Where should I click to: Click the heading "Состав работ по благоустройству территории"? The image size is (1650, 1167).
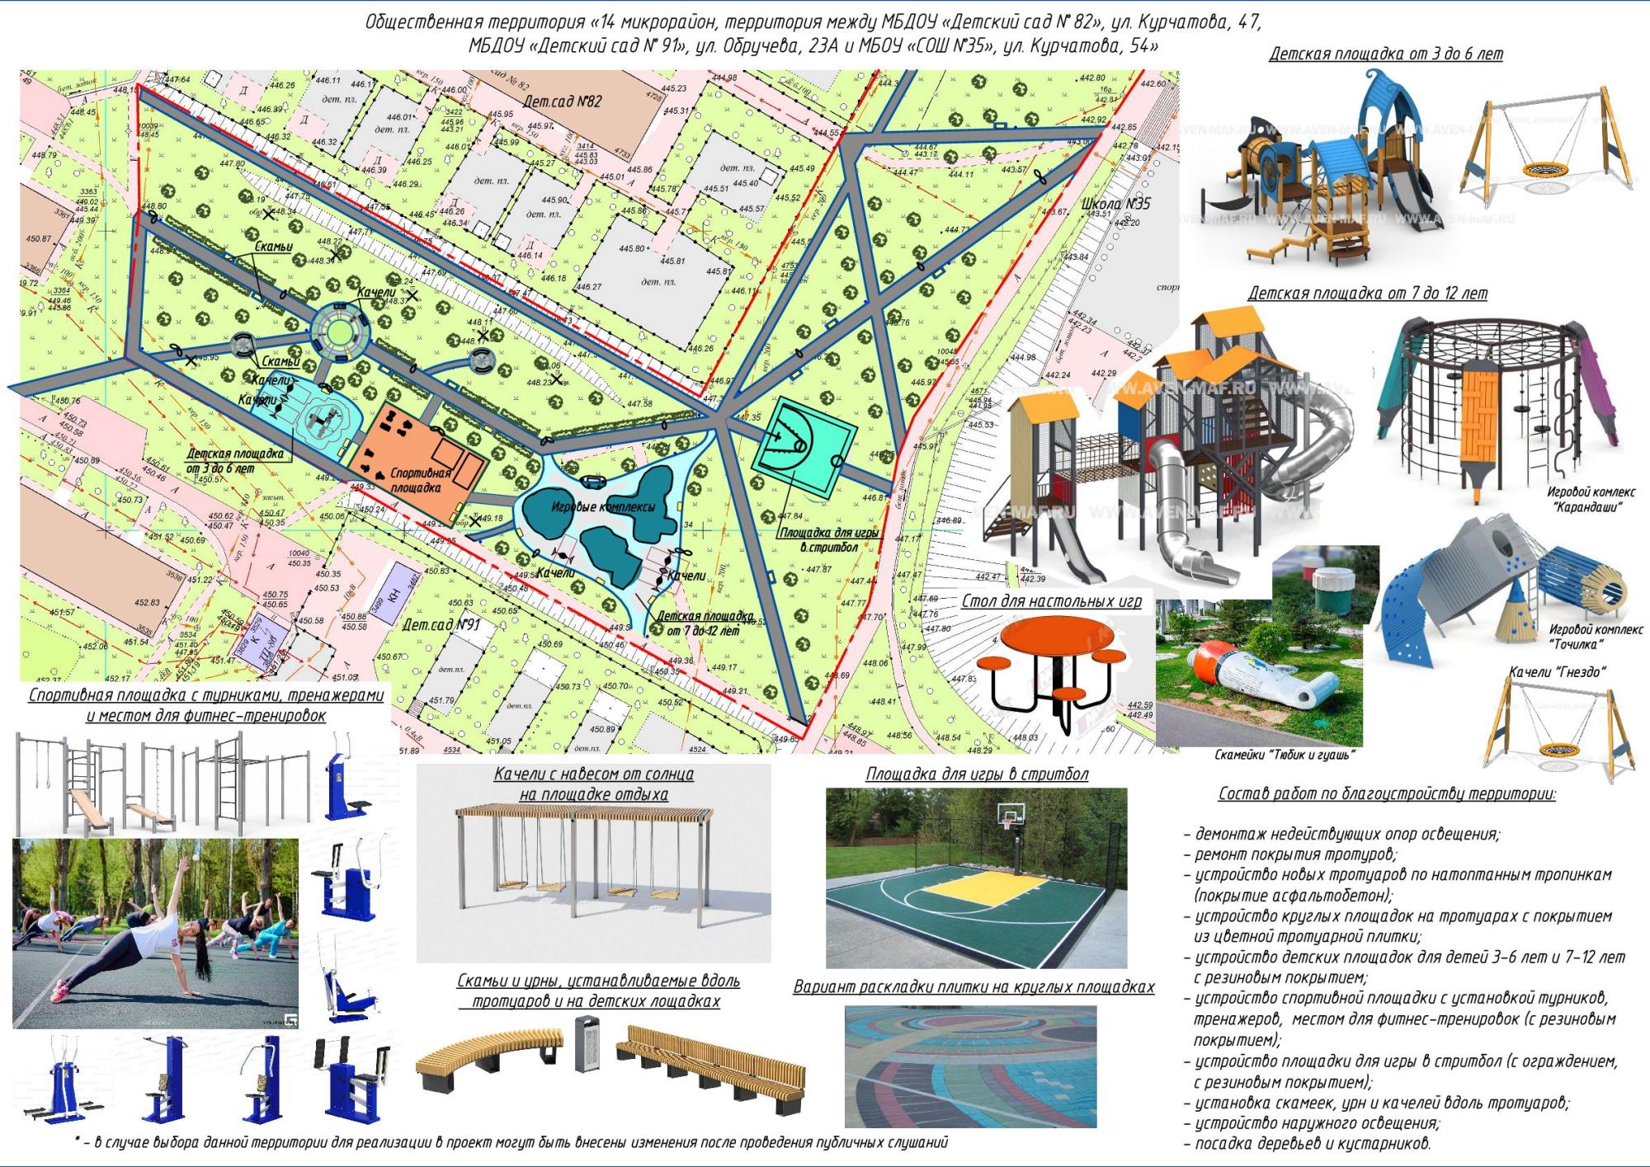[x=1388, y=794]
